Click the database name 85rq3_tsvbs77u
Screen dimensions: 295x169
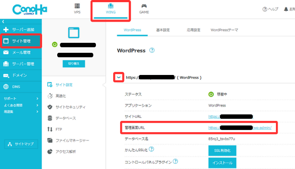tap(221, 139)
